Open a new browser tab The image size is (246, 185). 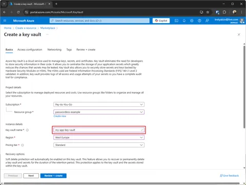[x=56, y=4]
